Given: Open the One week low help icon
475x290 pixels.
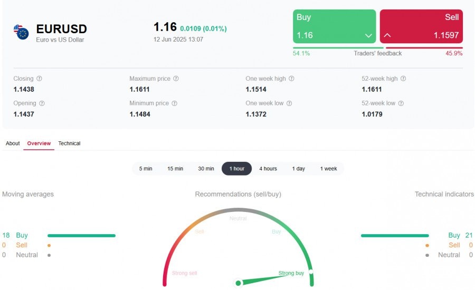Looking at the screenshot, I should coord(289,103).
